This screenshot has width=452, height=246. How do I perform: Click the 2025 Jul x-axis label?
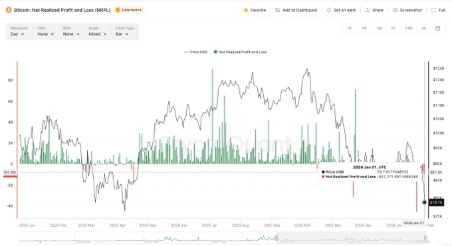click(209, 225)
